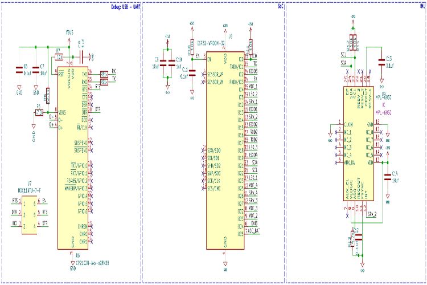The image size is (427, 285).
Task: Click the CLKIN pin label at pin 1
Action: [x=348, y=125]
